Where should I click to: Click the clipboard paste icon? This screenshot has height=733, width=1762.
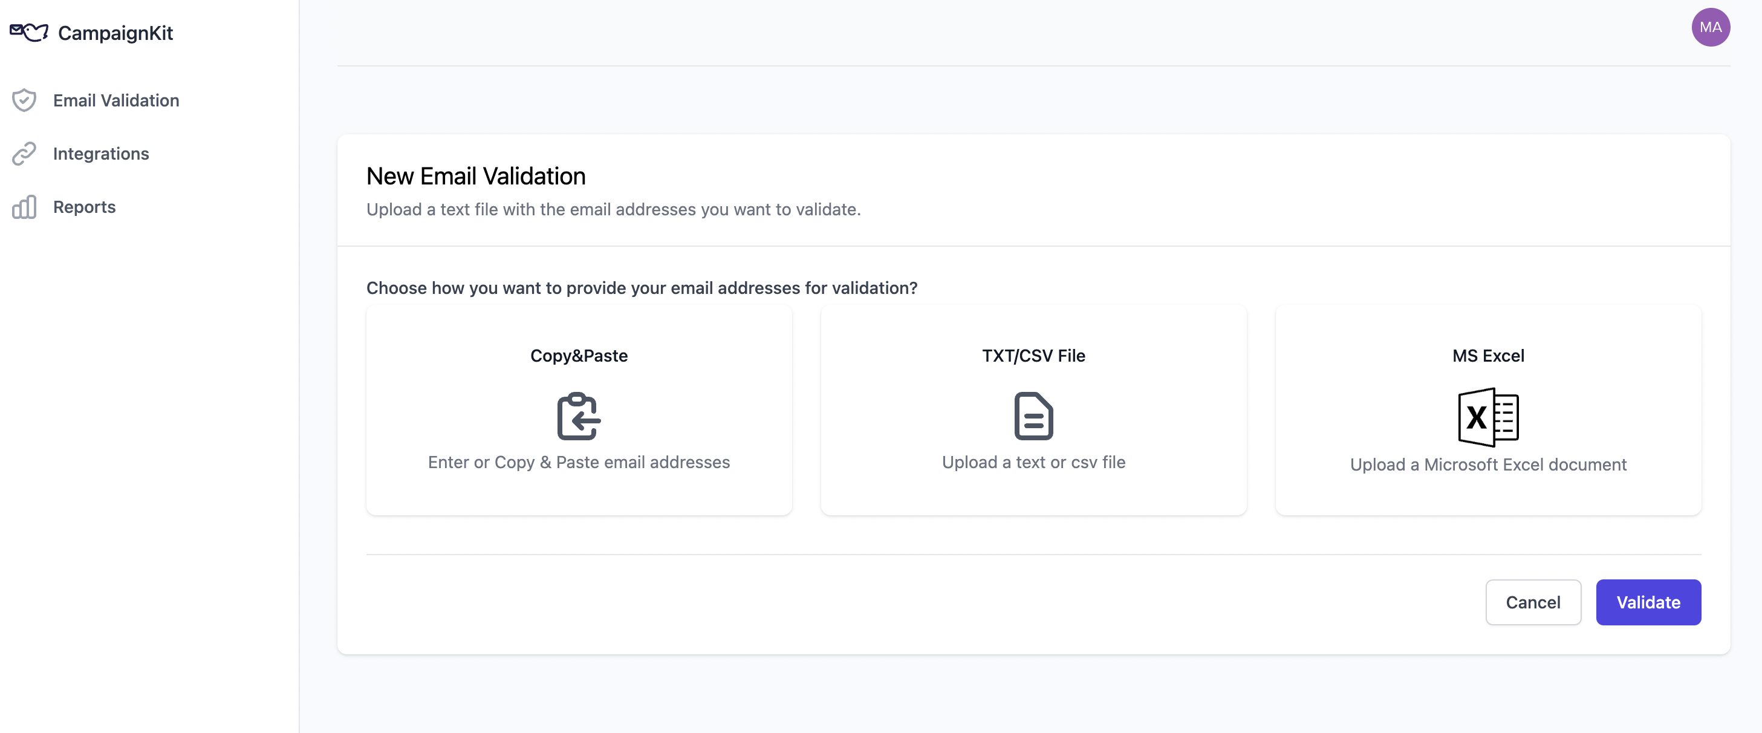coord(579,415)
